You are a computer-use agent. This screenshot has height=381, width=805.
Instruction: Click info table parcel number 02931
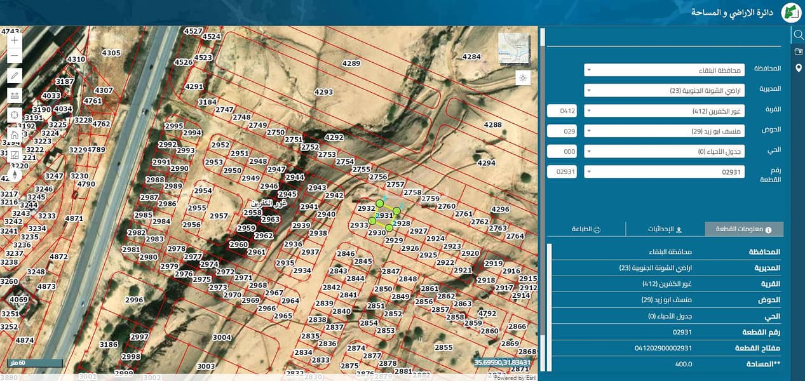click(682, 332)
